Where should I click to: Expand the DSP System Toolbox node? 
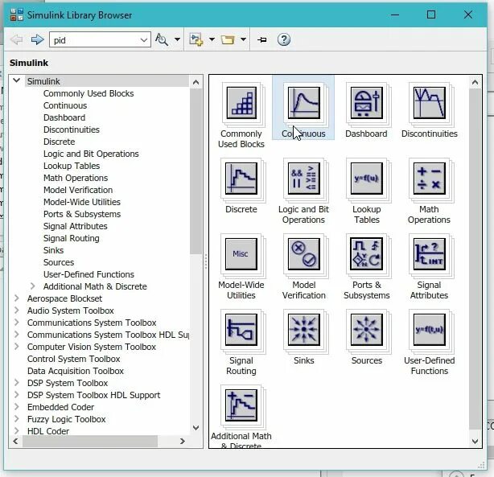click(17, 382)
